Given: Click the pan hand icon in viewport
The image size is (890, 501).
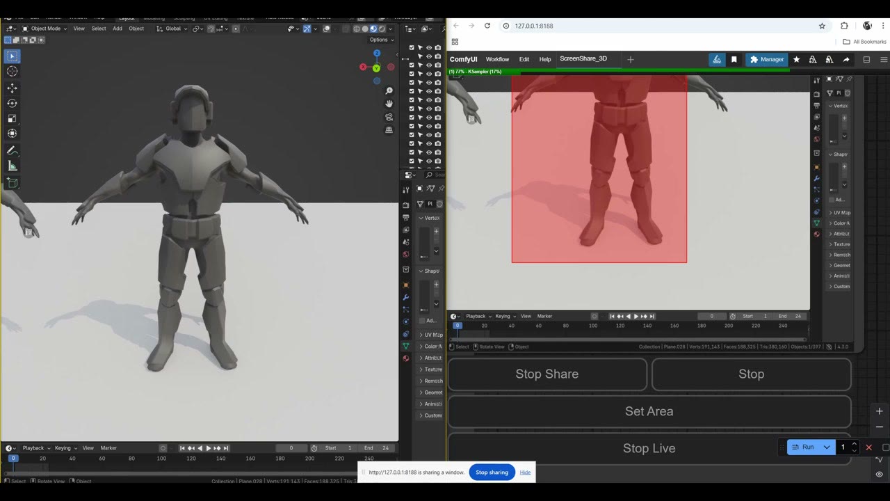Looking at the screenshot, I should coord(389,104).
